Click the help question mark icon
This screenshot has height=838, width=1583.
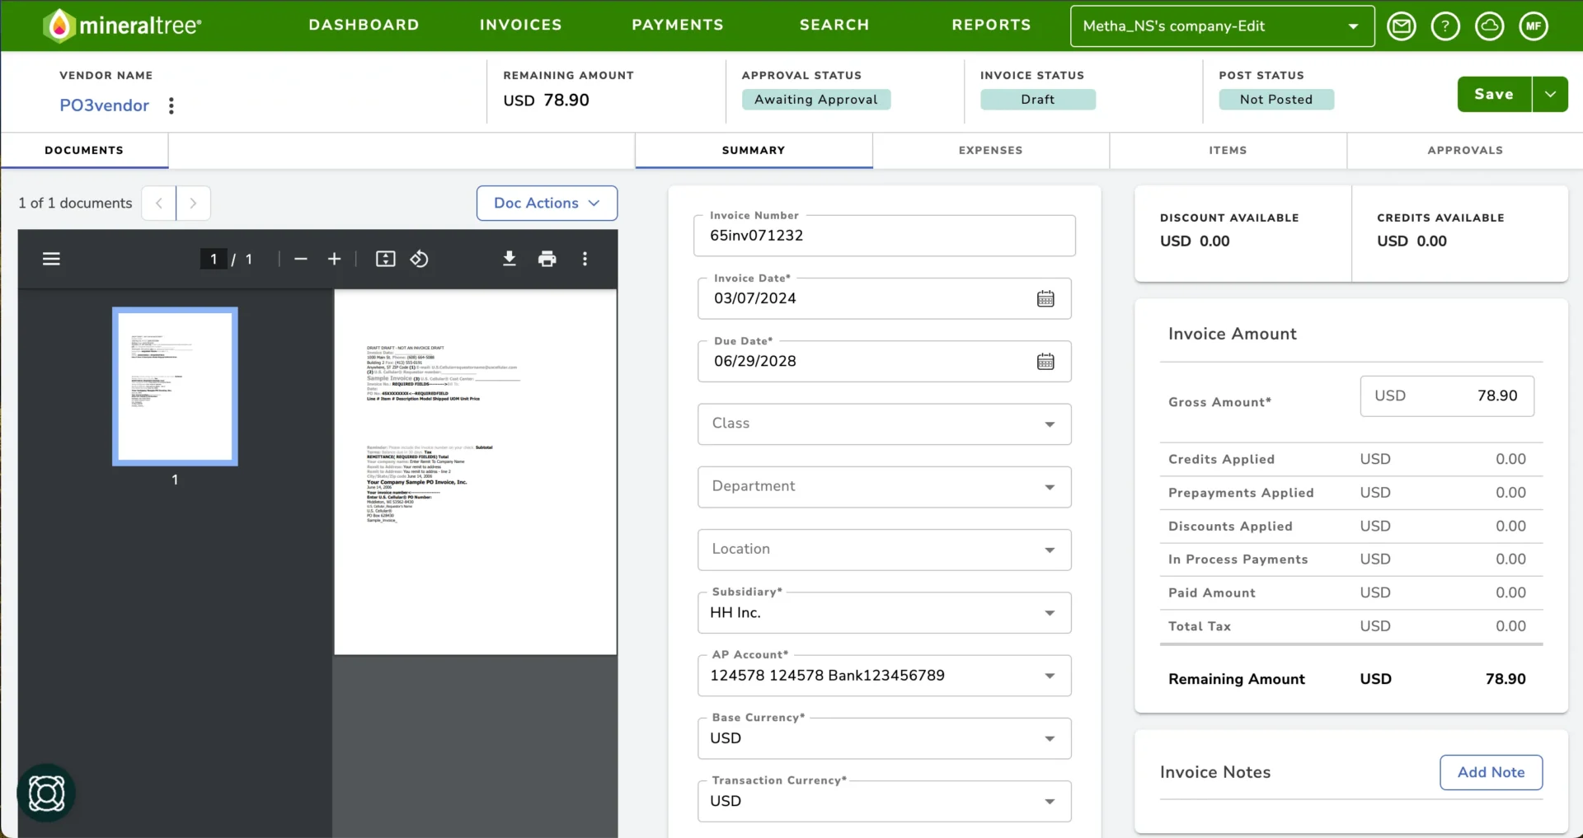(x=1444, y=26)
